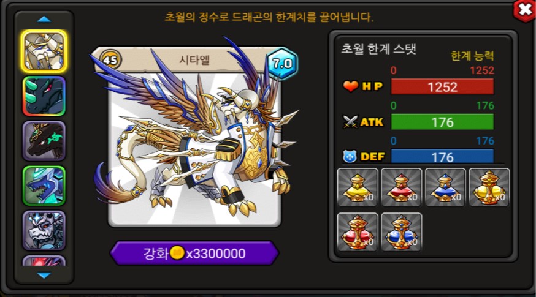Choose the black dragon with teal horns
536x297 pixels.
click(x=44, y=96)
